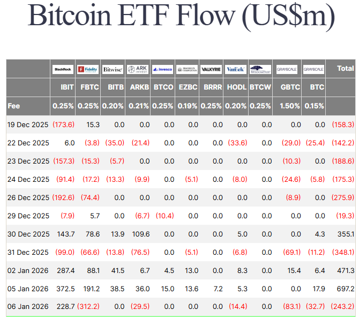The height and width of the screenshot is (317, 359).
Task: Select the 697.2 total value
Action: (345, 289)
